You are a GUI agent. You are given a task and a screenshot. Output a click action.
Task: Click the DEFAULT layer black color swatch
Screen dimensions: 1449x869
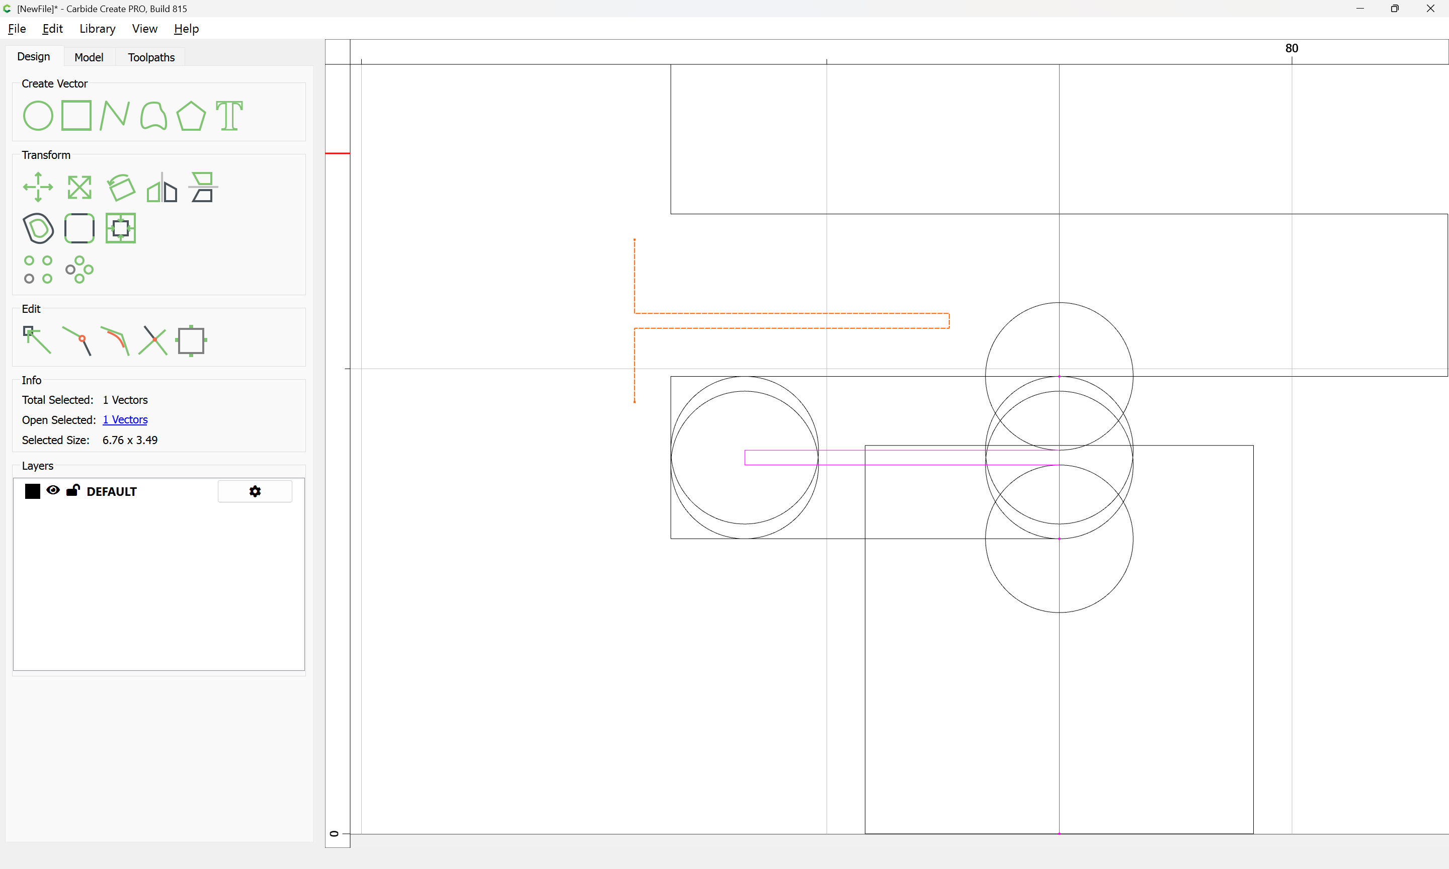tap(33, 491)
